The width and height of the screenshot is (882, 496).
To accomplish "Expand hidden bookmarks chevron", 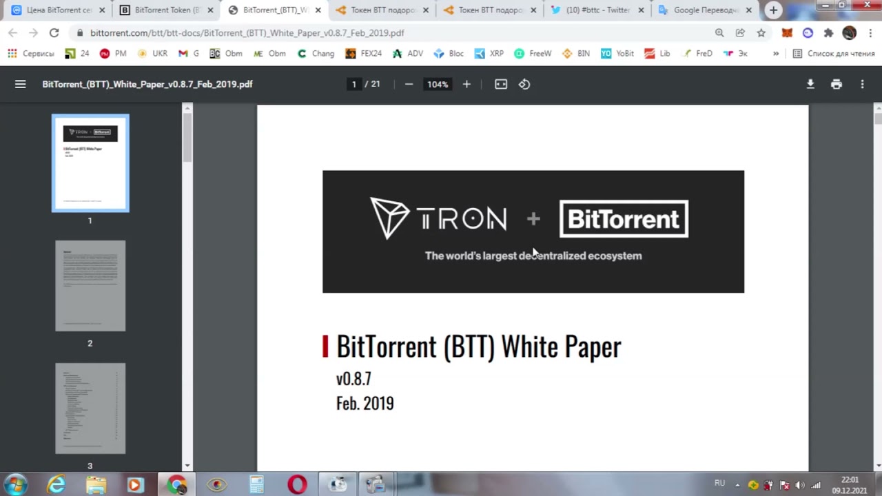I will click(x=776, y=53).
